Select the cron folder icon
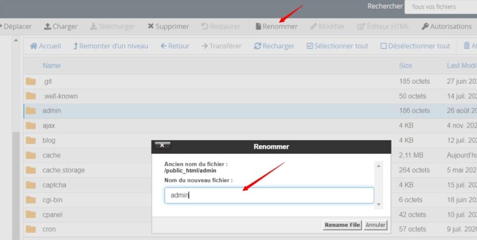477x240 pixels. click(x=31, y=229)
